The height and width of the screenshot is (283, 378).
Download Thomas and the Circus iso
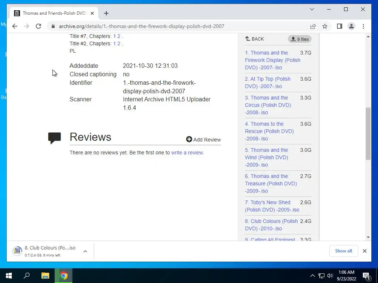268,105
